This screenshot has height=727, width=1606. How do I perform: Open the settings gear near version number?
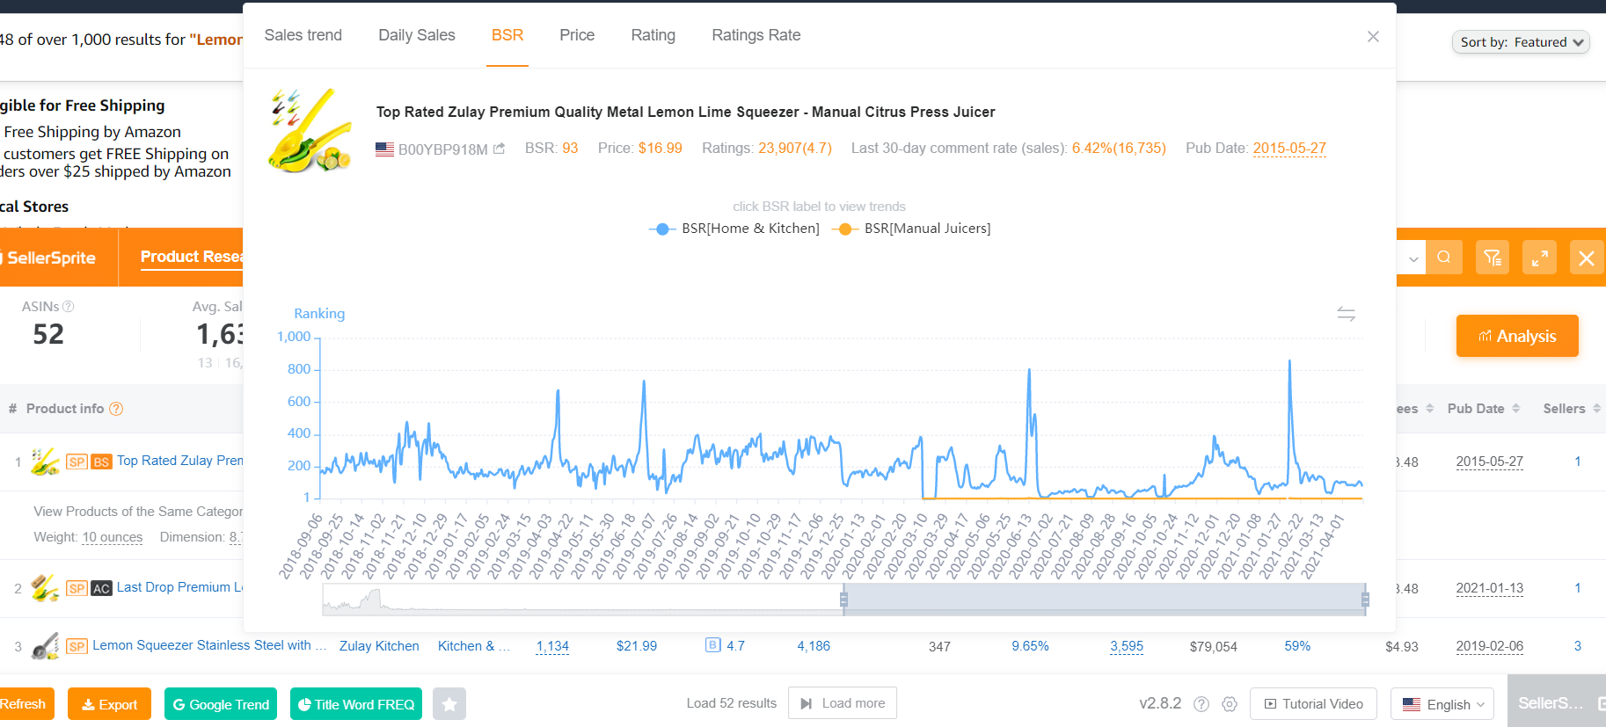pos(1230,704)
